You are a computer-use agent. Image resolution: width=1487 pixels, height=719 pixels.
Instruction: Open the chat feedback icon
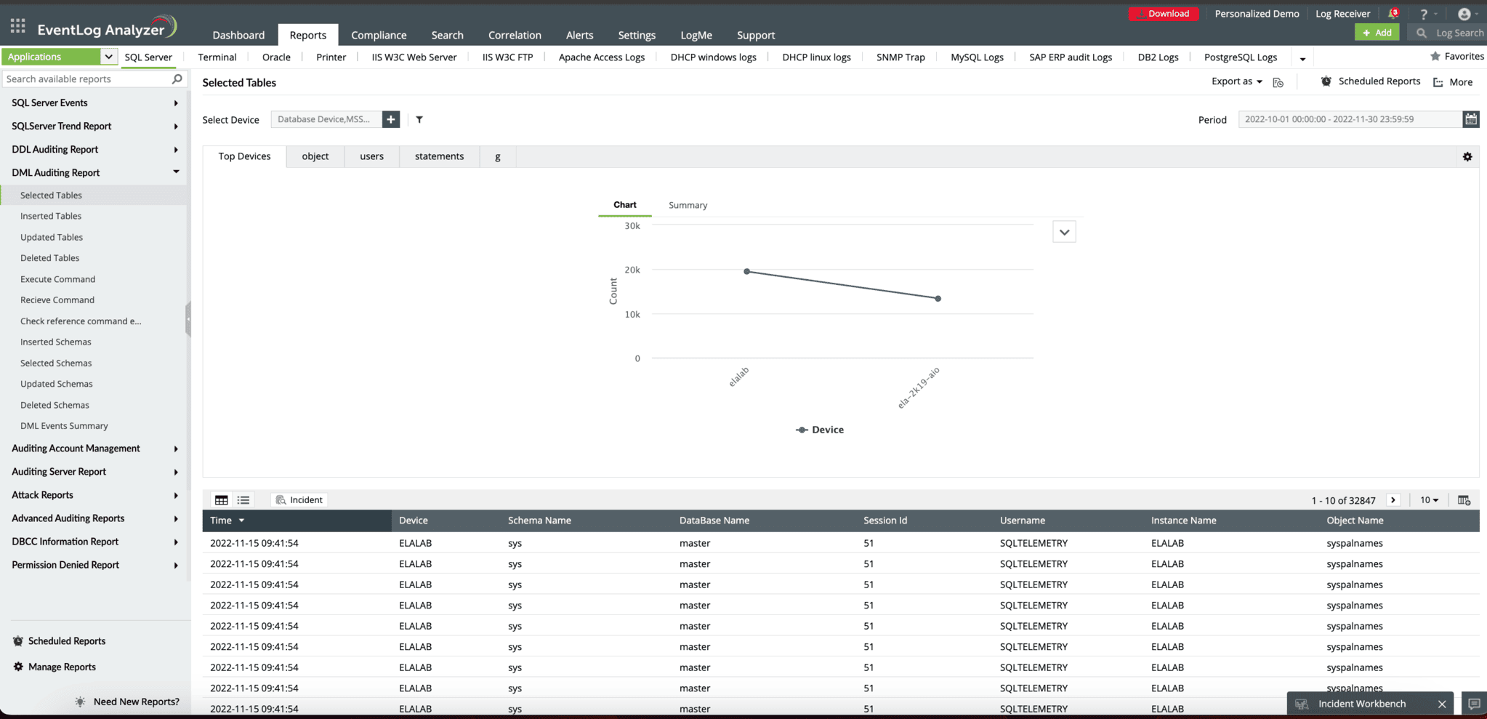point(1475,704)
